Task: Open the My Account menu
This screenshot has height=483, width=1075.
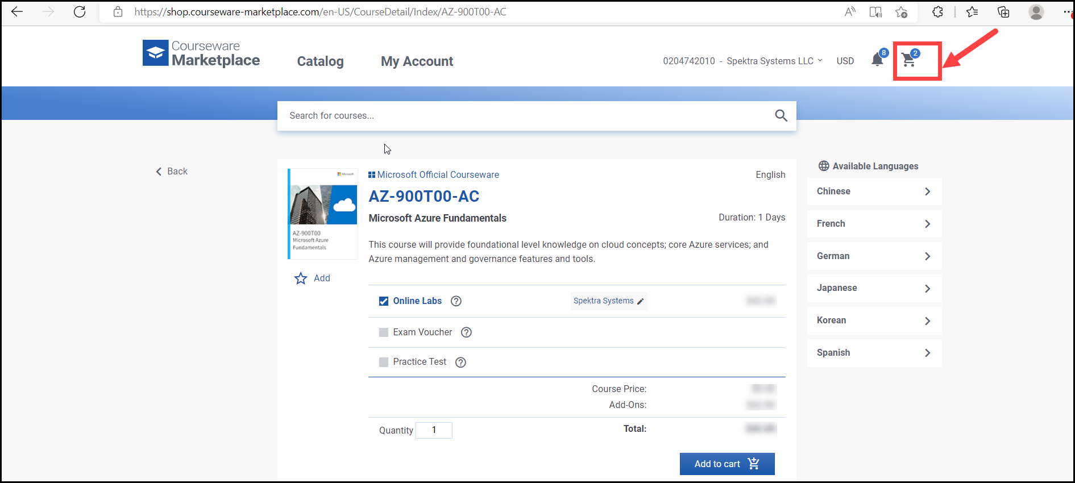Action: point(417,61)
